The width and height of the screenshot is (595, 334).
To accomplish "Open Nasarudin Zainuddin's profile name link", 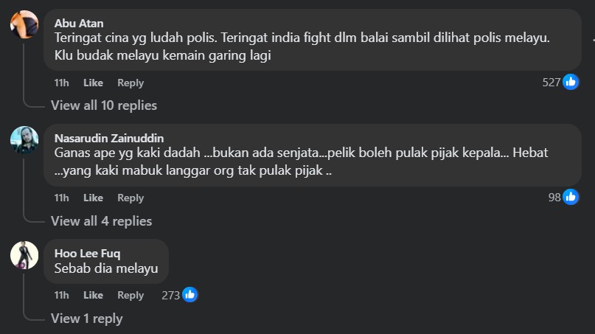I will [x=109, y=138].
